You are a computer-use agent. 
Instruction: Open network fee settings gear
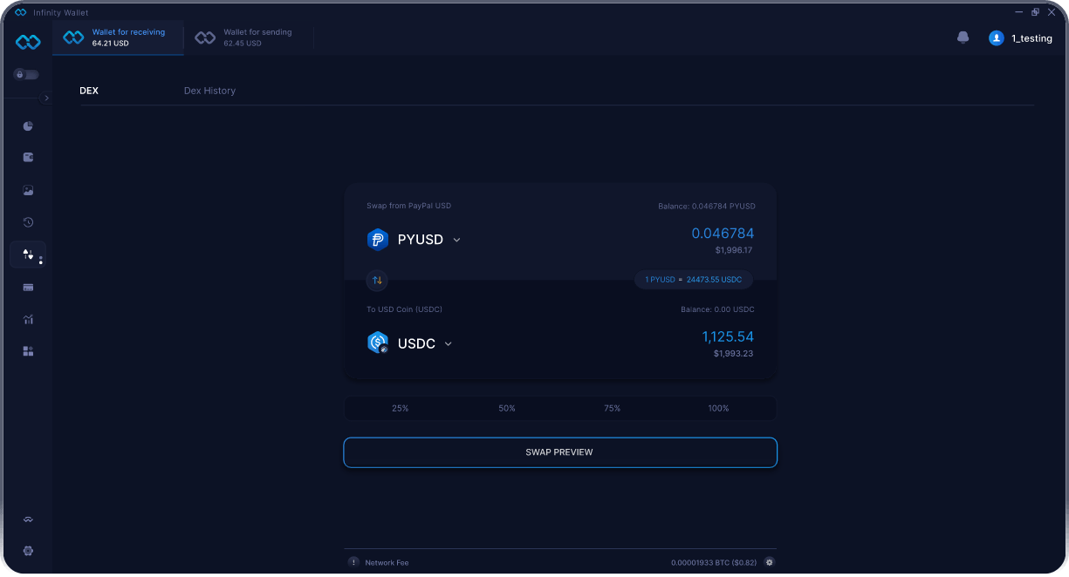point(769,562)
